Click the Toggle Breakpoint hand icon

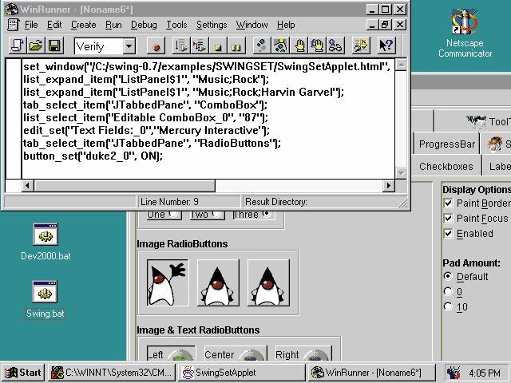[299, 46]
